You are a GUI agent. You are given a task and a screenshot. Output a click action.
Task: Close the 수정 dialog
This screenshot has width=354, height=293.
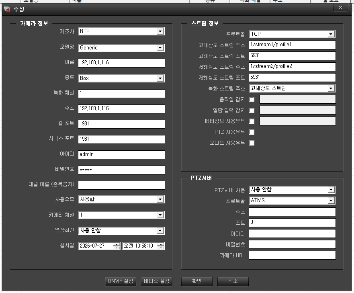click(340, 8)
